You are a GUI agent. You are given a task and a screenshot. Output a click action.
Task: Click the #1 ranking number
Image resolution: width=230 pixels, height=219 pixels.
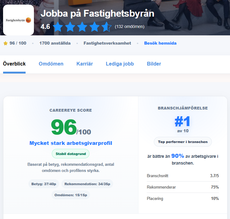click(183, 121)
